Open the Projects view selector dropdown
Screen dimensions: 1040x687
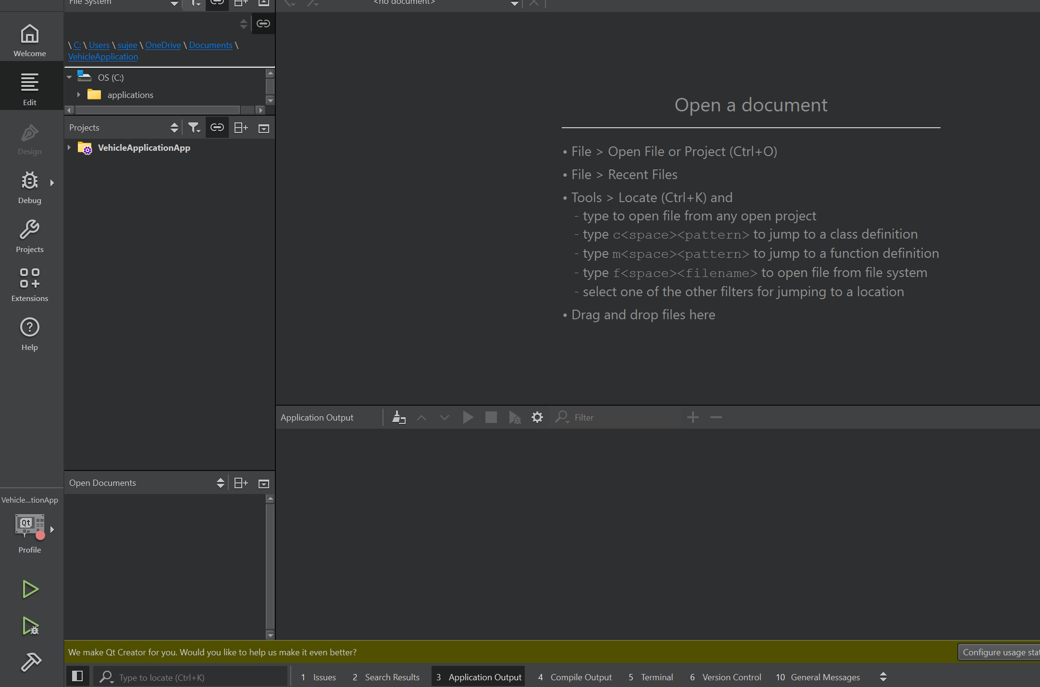[x=124, y=128]
